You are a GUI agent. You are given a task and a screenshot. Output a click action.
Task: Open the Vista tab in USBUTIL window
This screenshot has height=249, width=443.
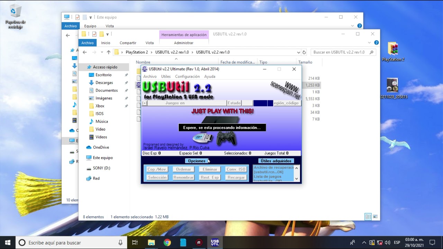[150, 43]
